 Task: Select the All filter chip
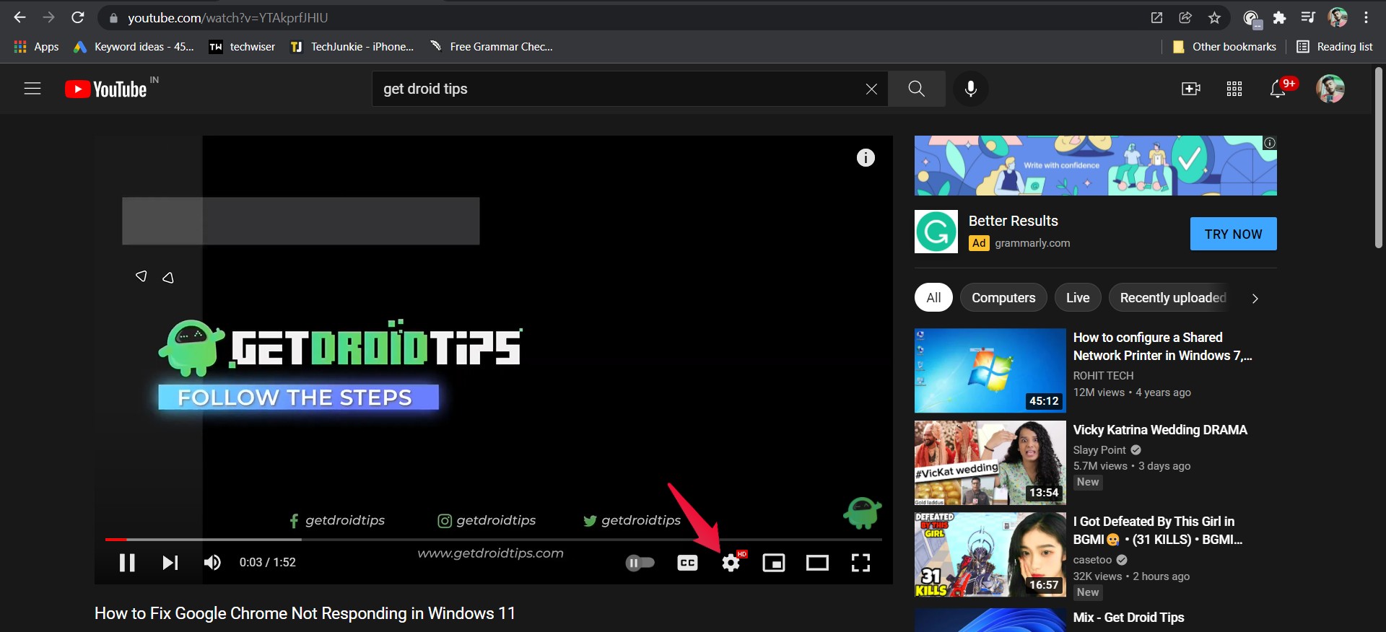[x=933, y=297]
